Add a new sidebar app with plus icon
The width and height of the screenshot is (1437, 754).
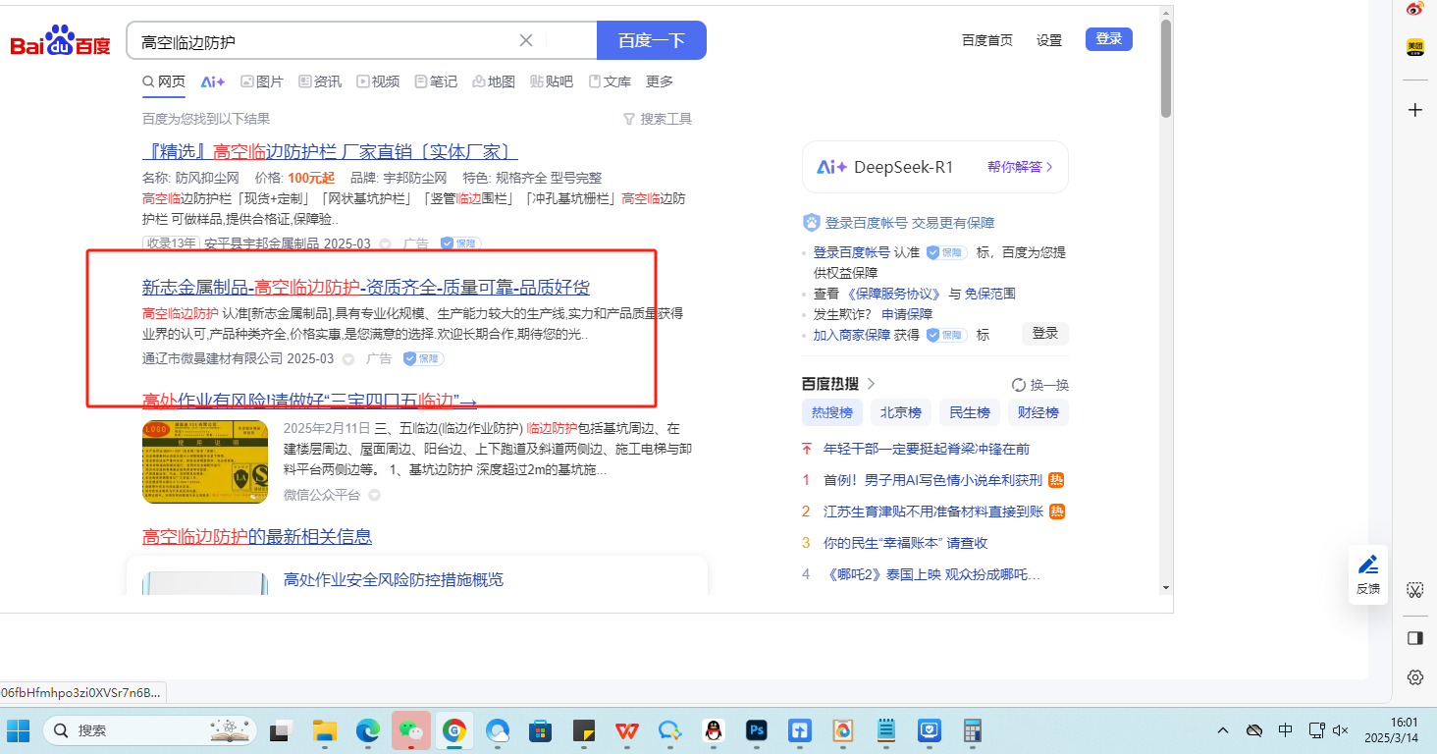coord(1414,110)
